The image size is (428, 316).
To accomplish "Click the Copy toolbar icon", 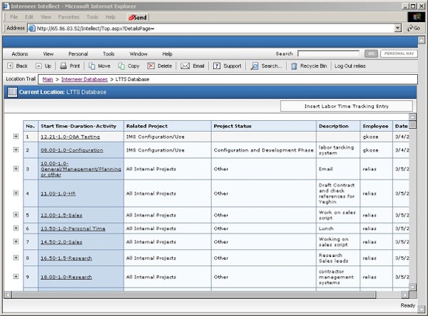I will click(x=121, y=65).
